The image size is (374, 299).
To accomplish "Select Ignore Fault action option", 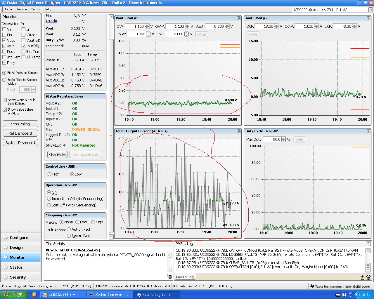I will tap(69, 236).
